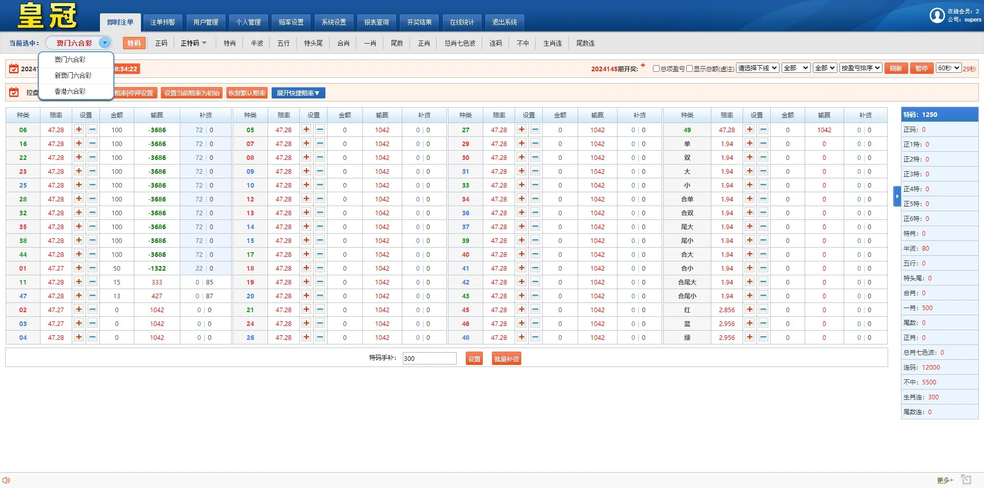Click the plus icon in the 红 row
Viewport: 984px width, 488px height.
click(750, 310)
